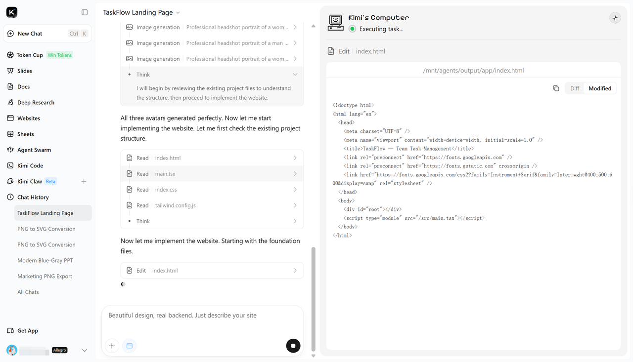Select TaskFlow Landing Page in chat history
The height and width of the screenshot is (362, 633).
[53, 213]
